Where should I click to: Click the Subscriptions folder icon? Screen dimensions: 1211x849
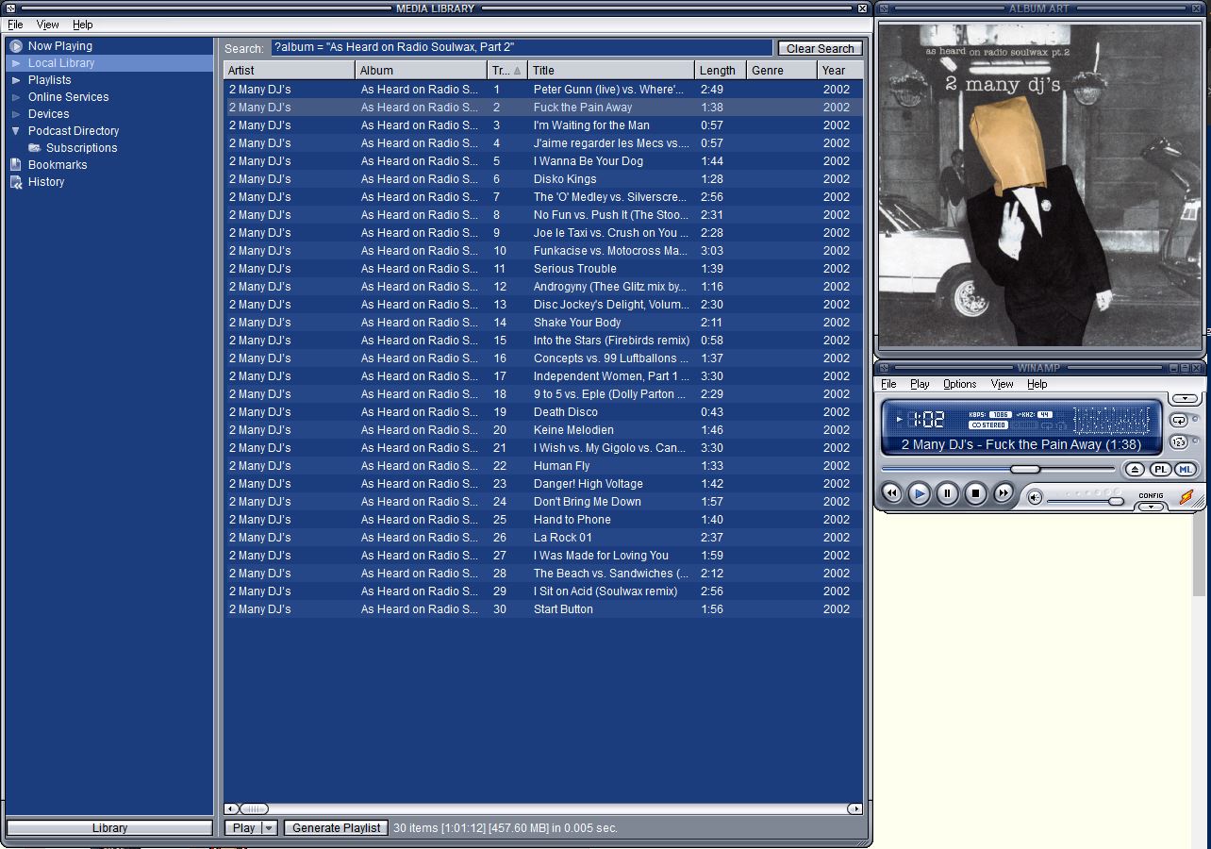(x=35, y=148)
